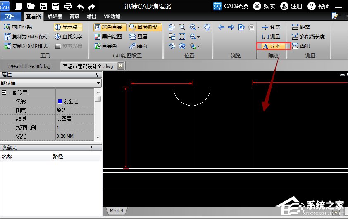
Task: Select the zoom window (dashed box magnifier) tool
Action: click(182, 27)
